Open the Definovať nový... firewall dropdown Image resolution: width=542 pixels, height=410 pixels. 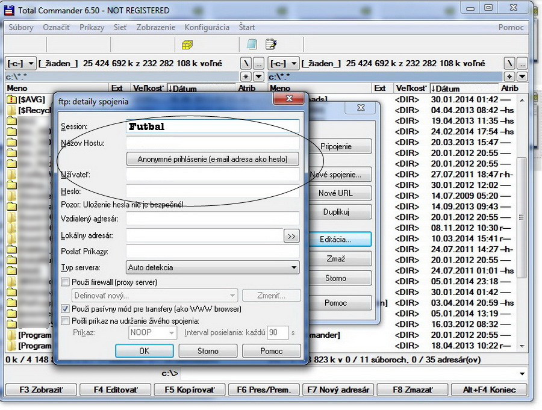pos(155,296)
